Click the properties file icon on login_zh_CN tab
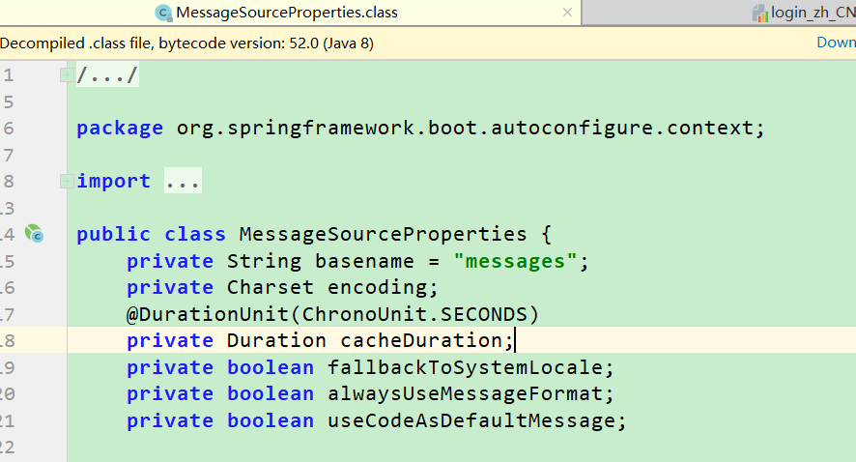The image size is (856, 462). (760, 14)
